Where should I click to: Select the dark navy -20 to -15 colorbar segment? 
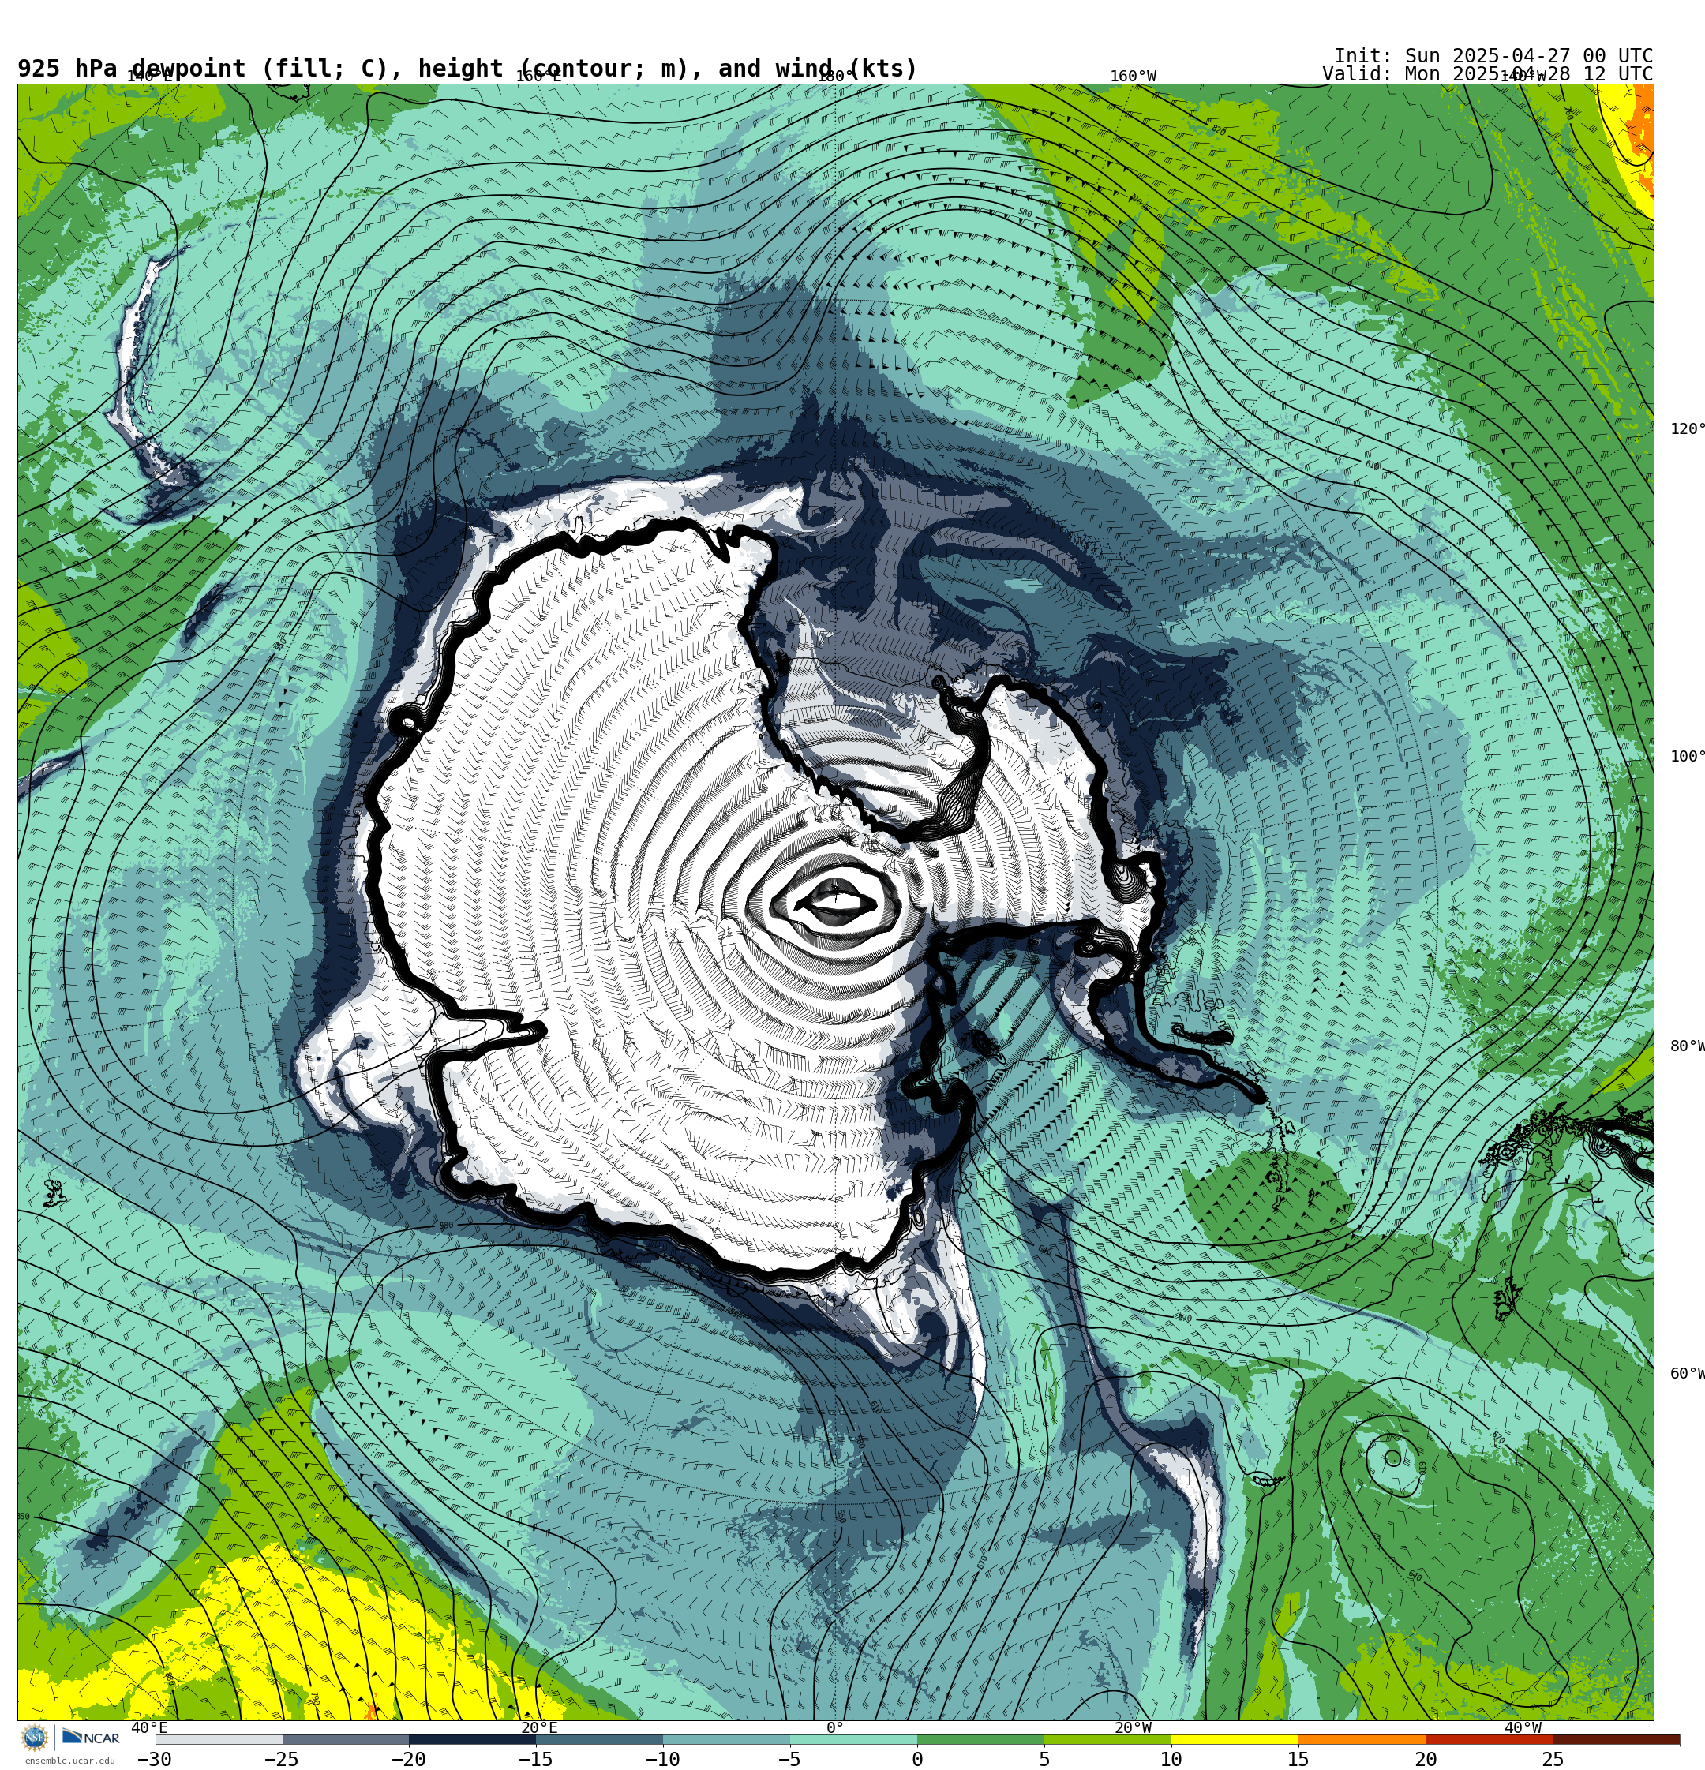click(473, 1739)
